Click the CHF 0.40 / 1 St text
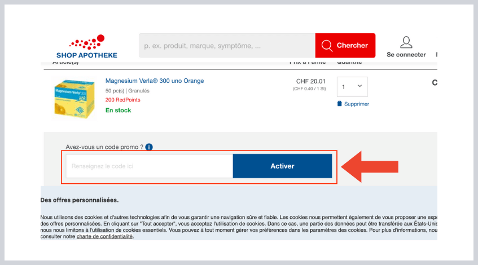Screen dimensions: 478x265 pos(309,89)
